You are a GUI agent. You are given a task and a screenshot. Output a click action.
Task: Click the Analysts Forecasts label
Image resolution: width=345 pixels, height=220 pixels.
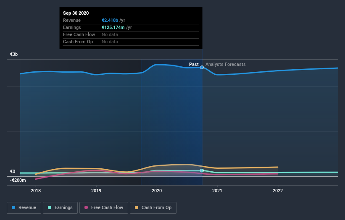[x=226, y=64]
